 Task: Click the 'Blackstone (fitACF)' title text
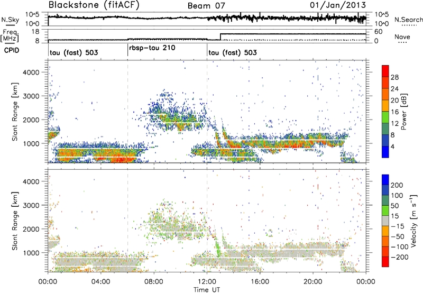[94, 5]
